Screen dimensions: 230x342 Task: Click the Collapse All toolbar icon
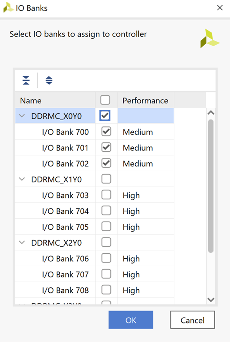26,80
